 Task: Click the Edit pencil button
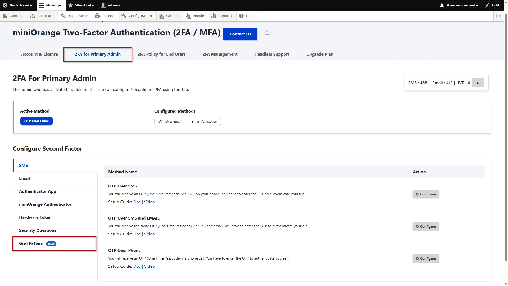(492, 5)
